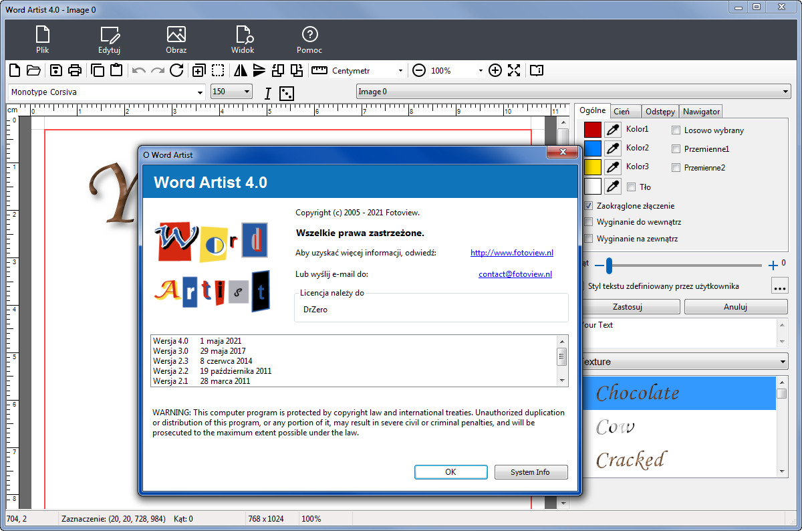Click the red Kolor1 swatch
This screenshot has width=802, height=531.
click(593, 130)
